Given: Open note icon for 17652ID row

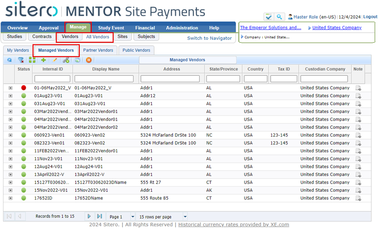Looking at the screenshot, I should pos(358,198).
